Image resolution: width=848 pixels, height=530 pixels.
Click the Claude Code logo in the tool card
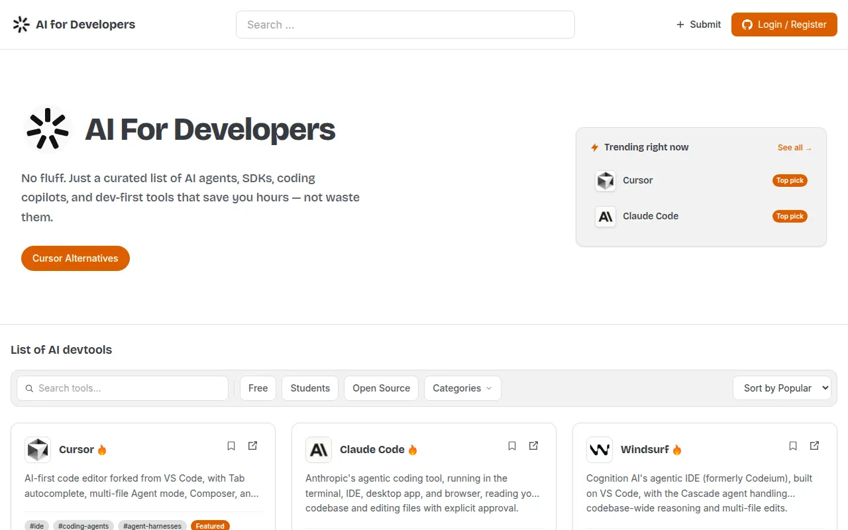click(x=319, y=450)
